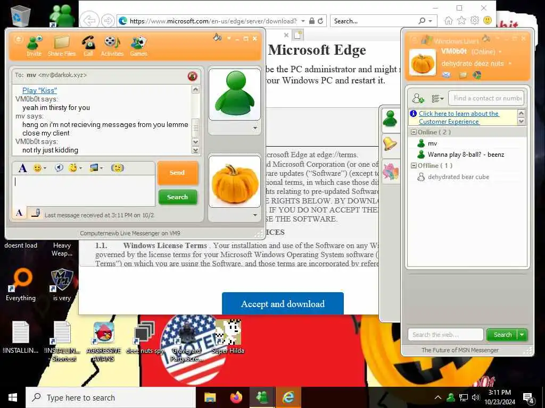
Task: Switch to handwriting input mode tab
Action: 36,212
